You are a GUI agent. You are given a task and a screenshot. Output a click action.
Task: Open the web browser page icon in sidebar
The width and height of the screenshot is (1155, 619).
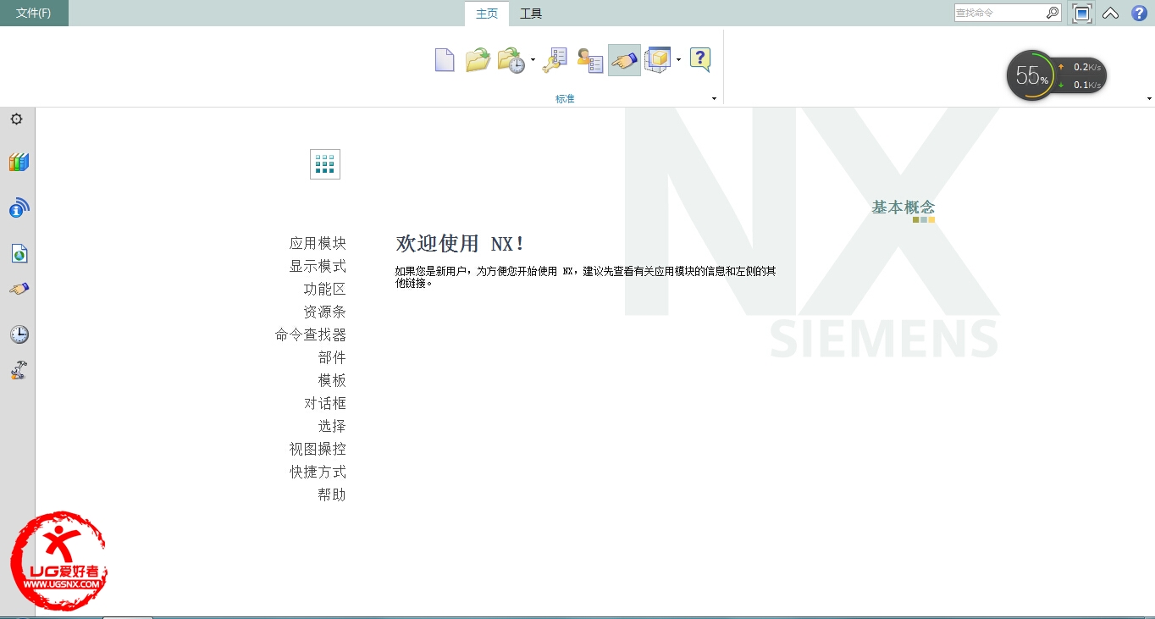[19, 253]
